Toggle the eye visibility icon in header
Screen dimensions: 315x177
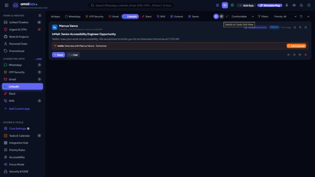click(x=294, y=5)
